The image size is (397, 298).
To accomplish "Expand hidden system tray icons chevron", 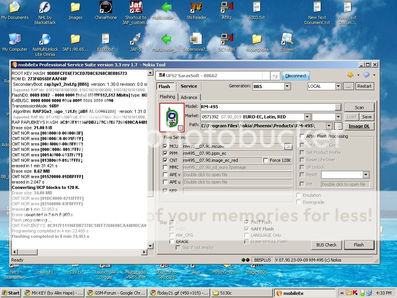I will (x=342, y=293).
